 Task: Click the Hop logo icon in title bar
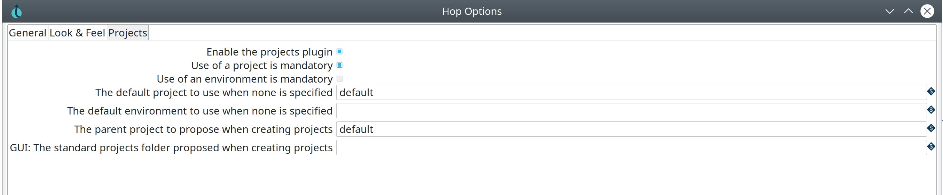click(16, 11)
